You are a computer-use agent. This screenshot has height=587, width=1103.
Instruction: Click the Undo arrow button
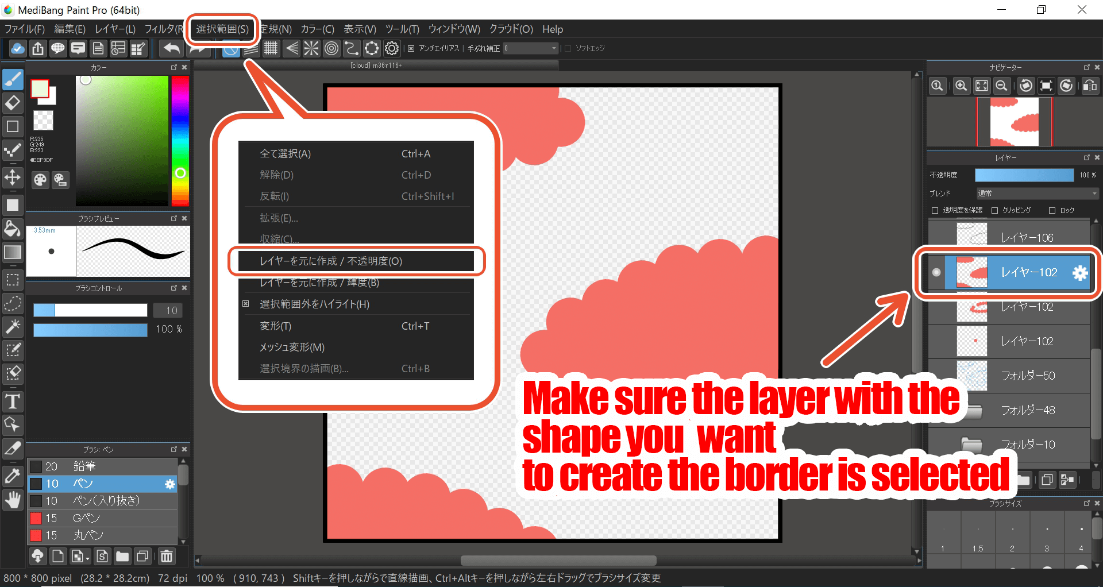click(x=171, y=49)
